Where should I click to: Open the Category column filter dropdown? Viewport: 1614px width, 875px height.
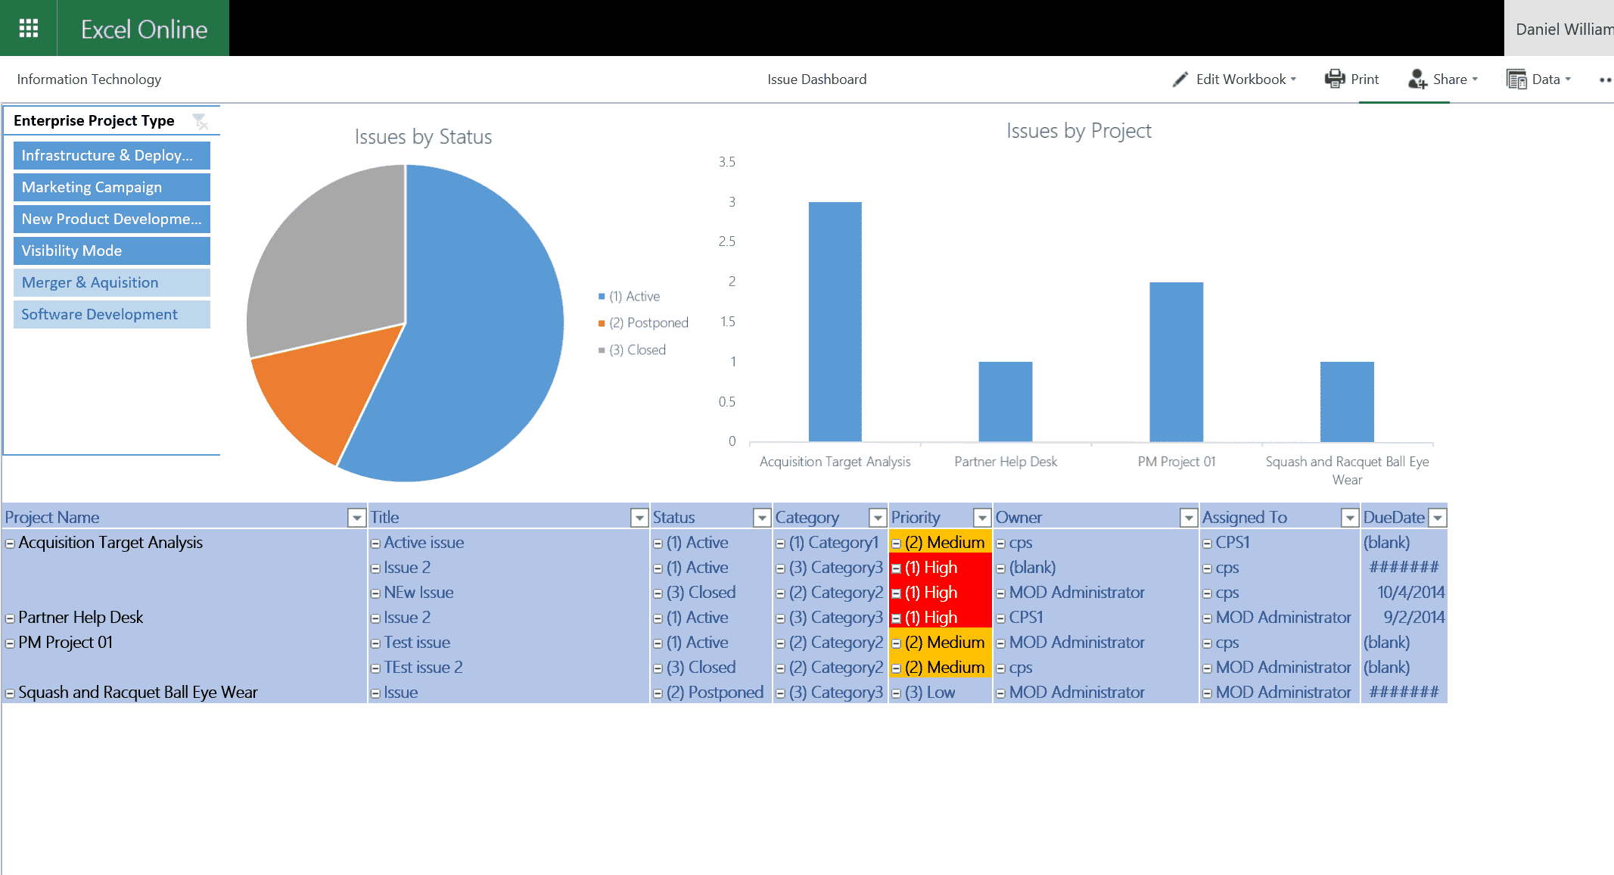[878, 517]
